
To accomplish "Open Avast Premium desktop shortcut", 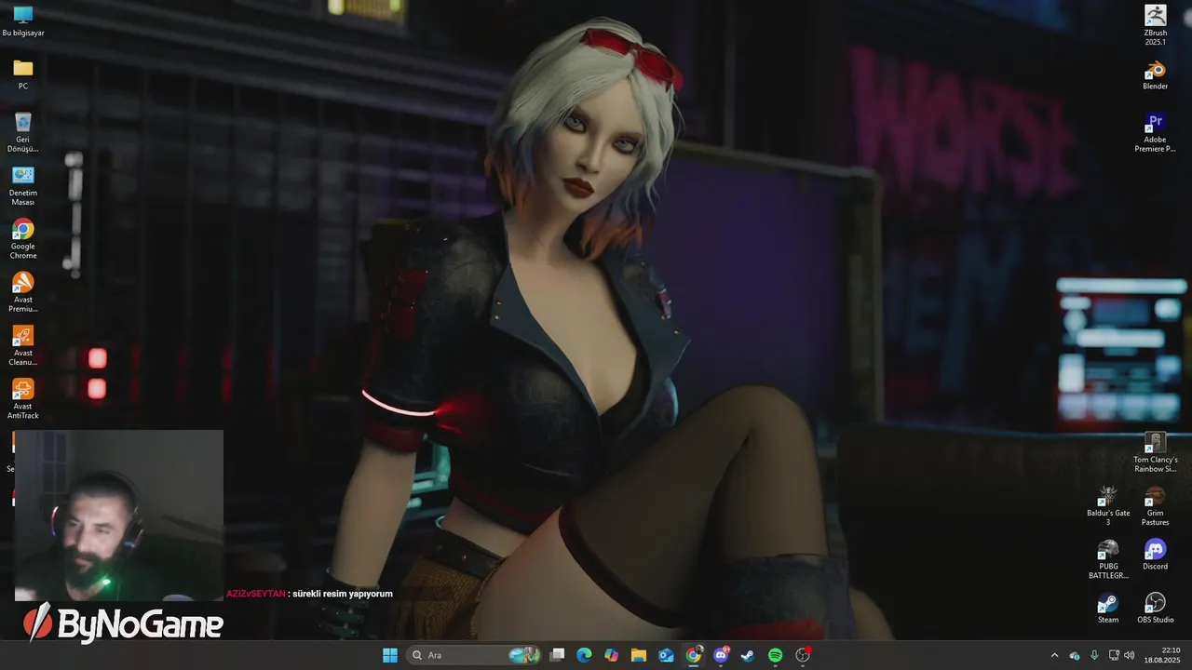I will click(23, 291).
